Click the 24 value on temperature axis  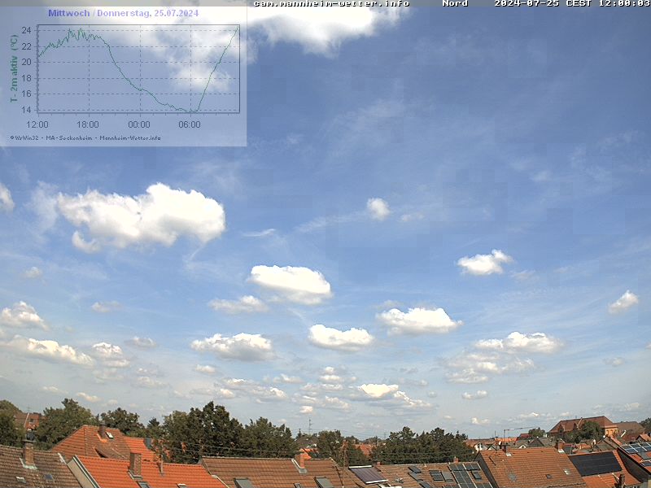[x=26, y=30]
